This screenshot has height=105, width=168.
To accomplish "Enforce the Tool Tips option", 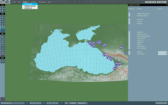I will pos(129,40).
